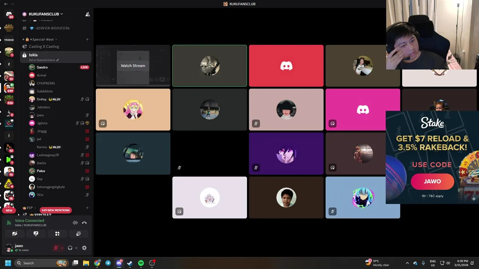
Task: Click the invite members icon beside KUKUFANSCLUB
Action: click(88, 14)
